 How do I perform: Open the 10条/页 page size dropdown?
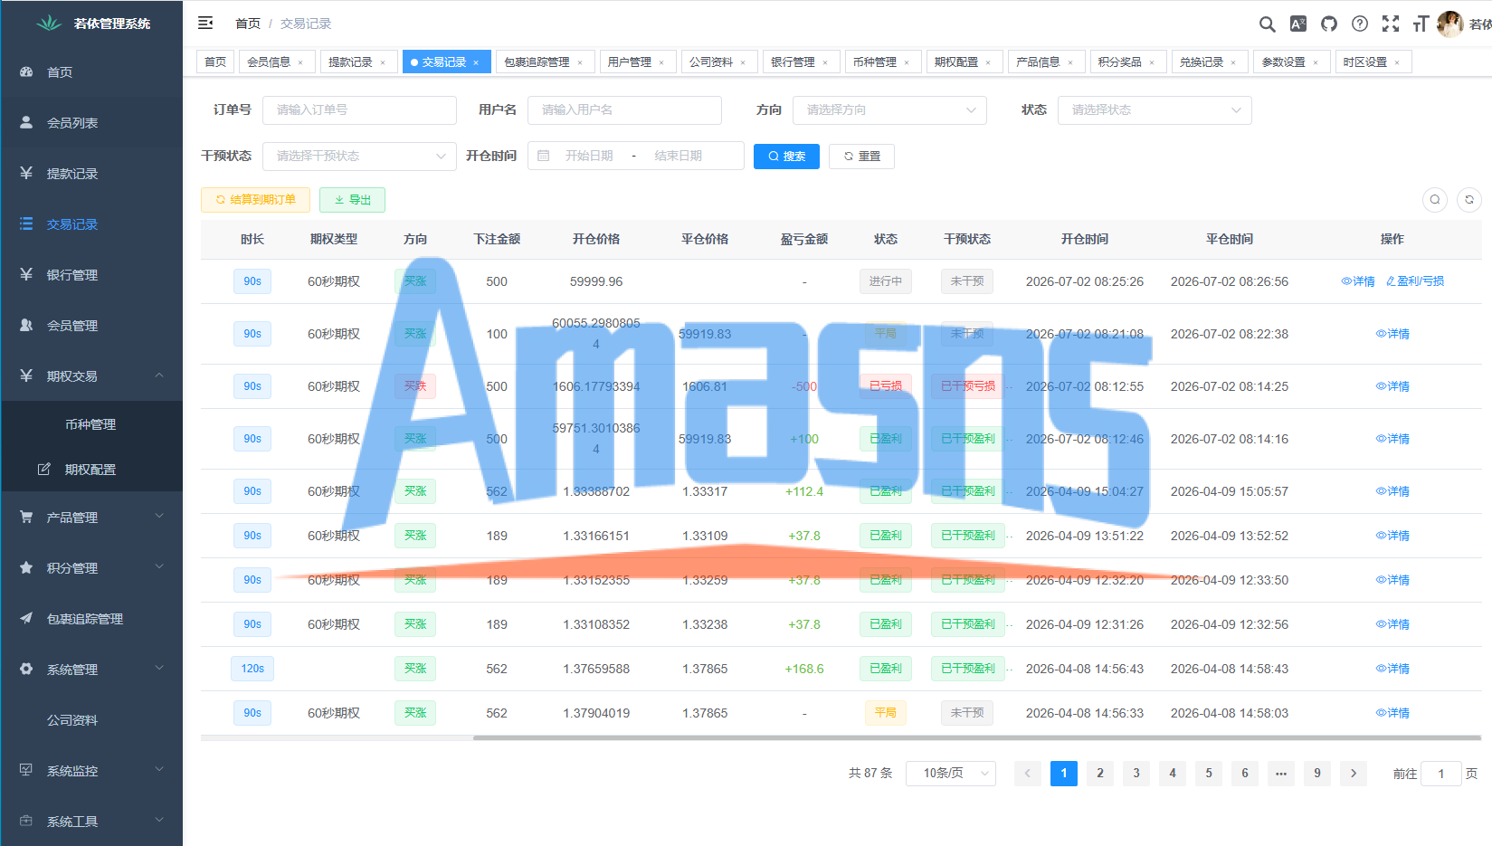[951, 773]
